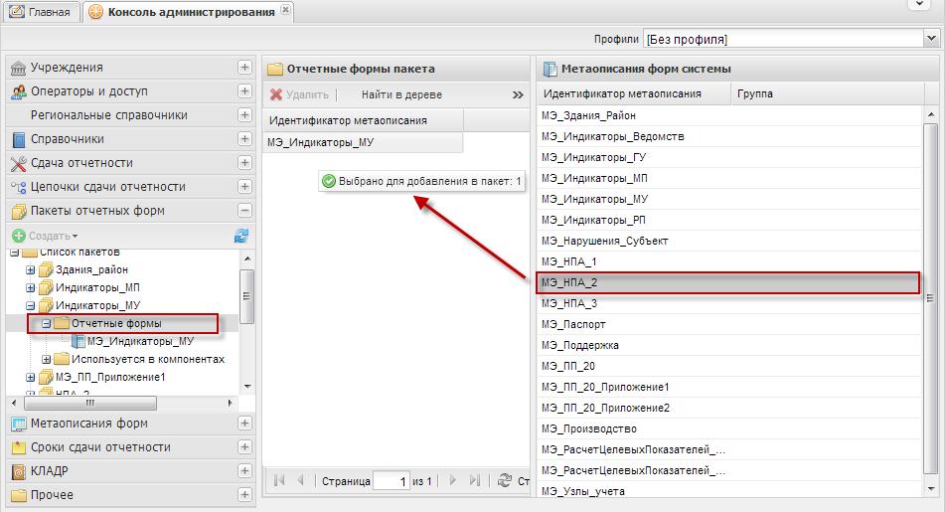
Task: Click the green Создать plus icon
Action: (x=18, y=236)
